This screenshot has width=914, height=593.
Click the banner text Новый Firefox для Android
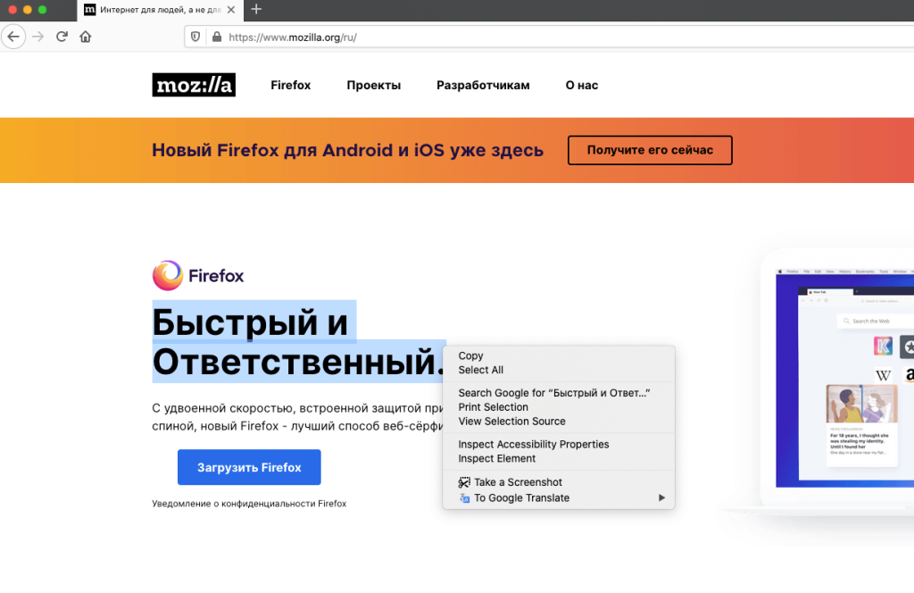coord(347,150)
